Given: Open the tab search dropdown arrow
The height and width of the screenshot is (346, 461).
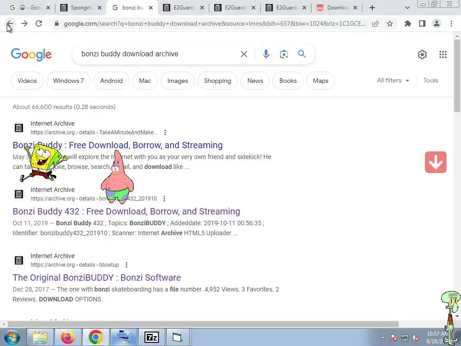Looking at the screenshot, I should [x=407, y=8].
